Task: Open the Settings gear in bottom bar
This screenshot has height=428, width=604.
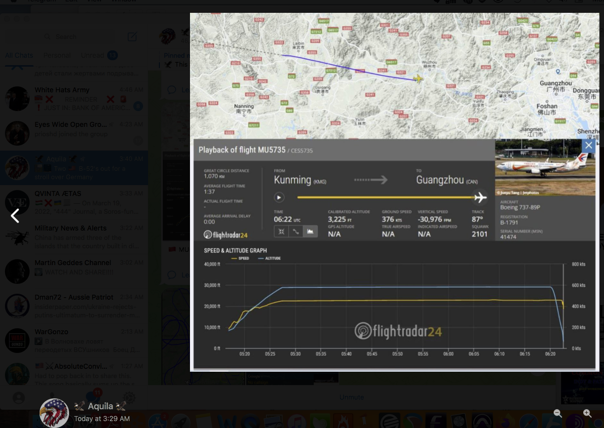Action: click(129, 398)
